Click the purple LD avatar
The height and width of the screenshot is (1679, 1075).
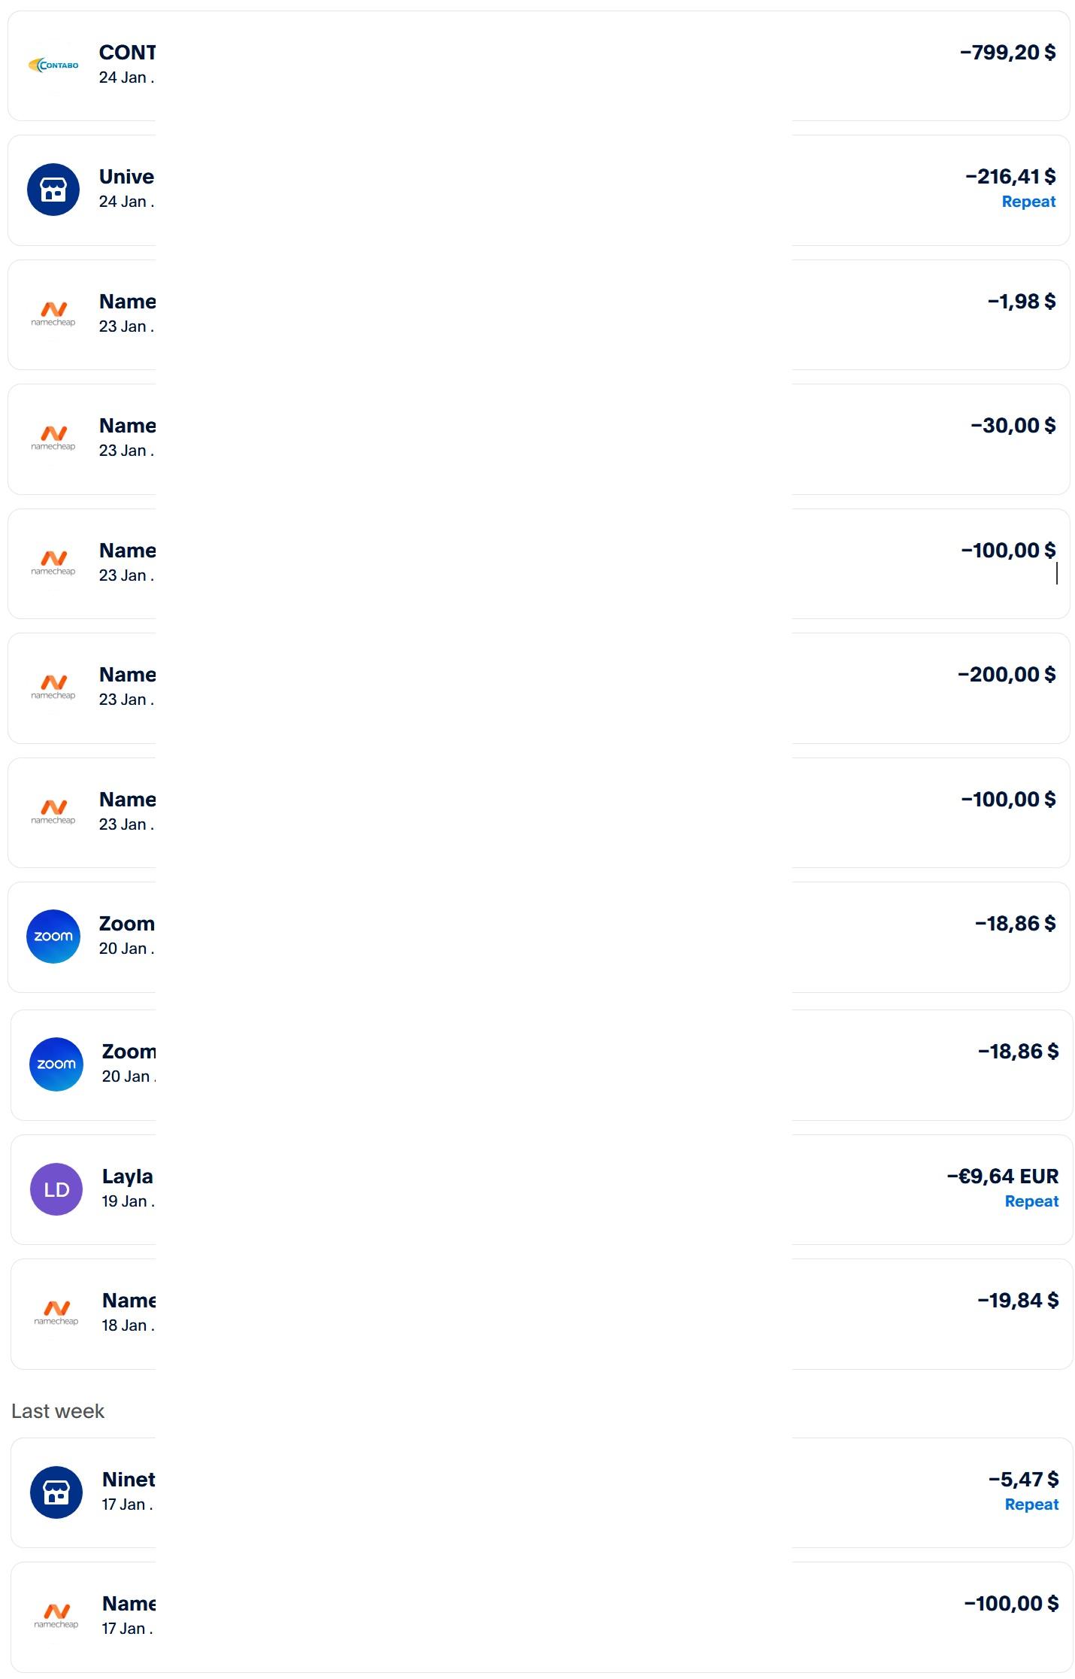[x=56, y=1189]
